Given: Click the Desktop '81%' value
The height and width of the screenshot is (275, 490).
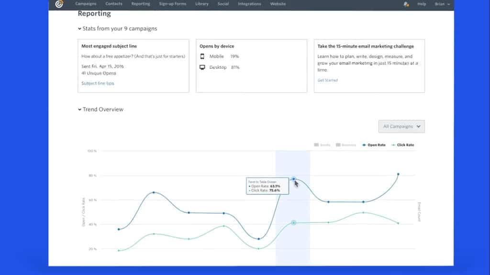Looking at the screenshot, I should [235, 67].
